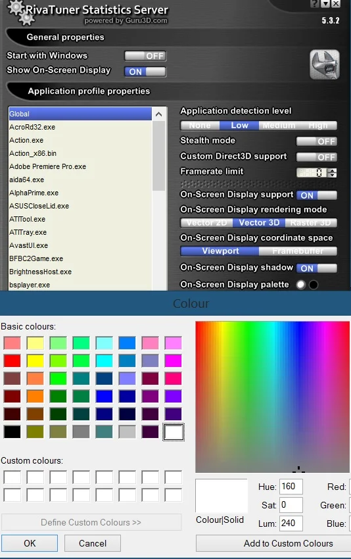This screenshot has width=351, height=559.
Task: Click the minimize arrow in RivaTuner title
Action: (x=325, y=4)
